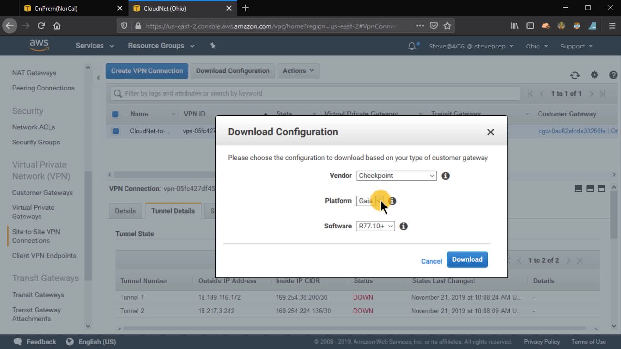Toggle the select-all checkbox in the table header

click(115, 114)
